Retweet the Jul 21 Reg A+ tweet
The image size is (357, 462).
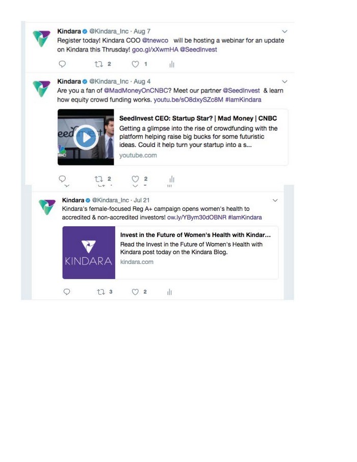(101, 291)
